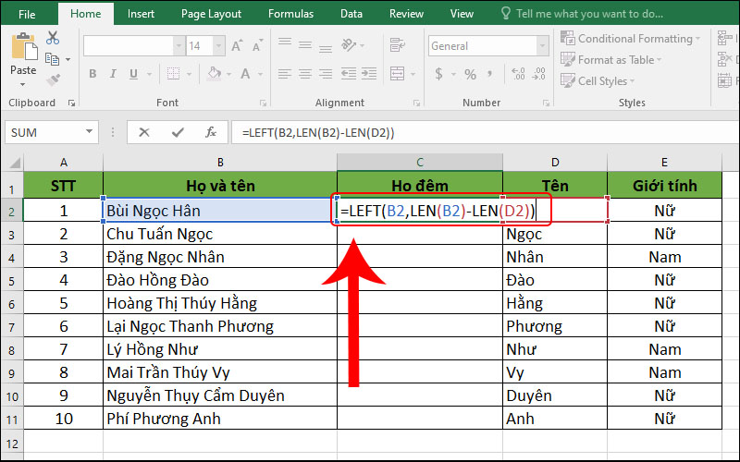This screenshot has height=462, width=740.
Task: Click Decrease Decimal icon
Action: [x=539, y=74]
